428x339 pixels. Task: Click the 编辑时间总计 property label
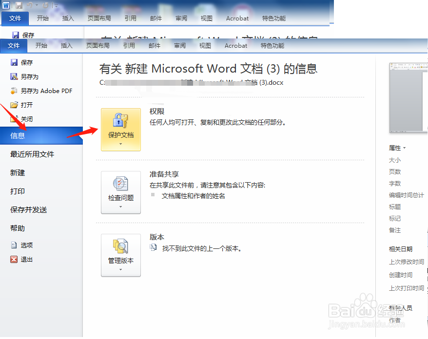tap(407, 195)
